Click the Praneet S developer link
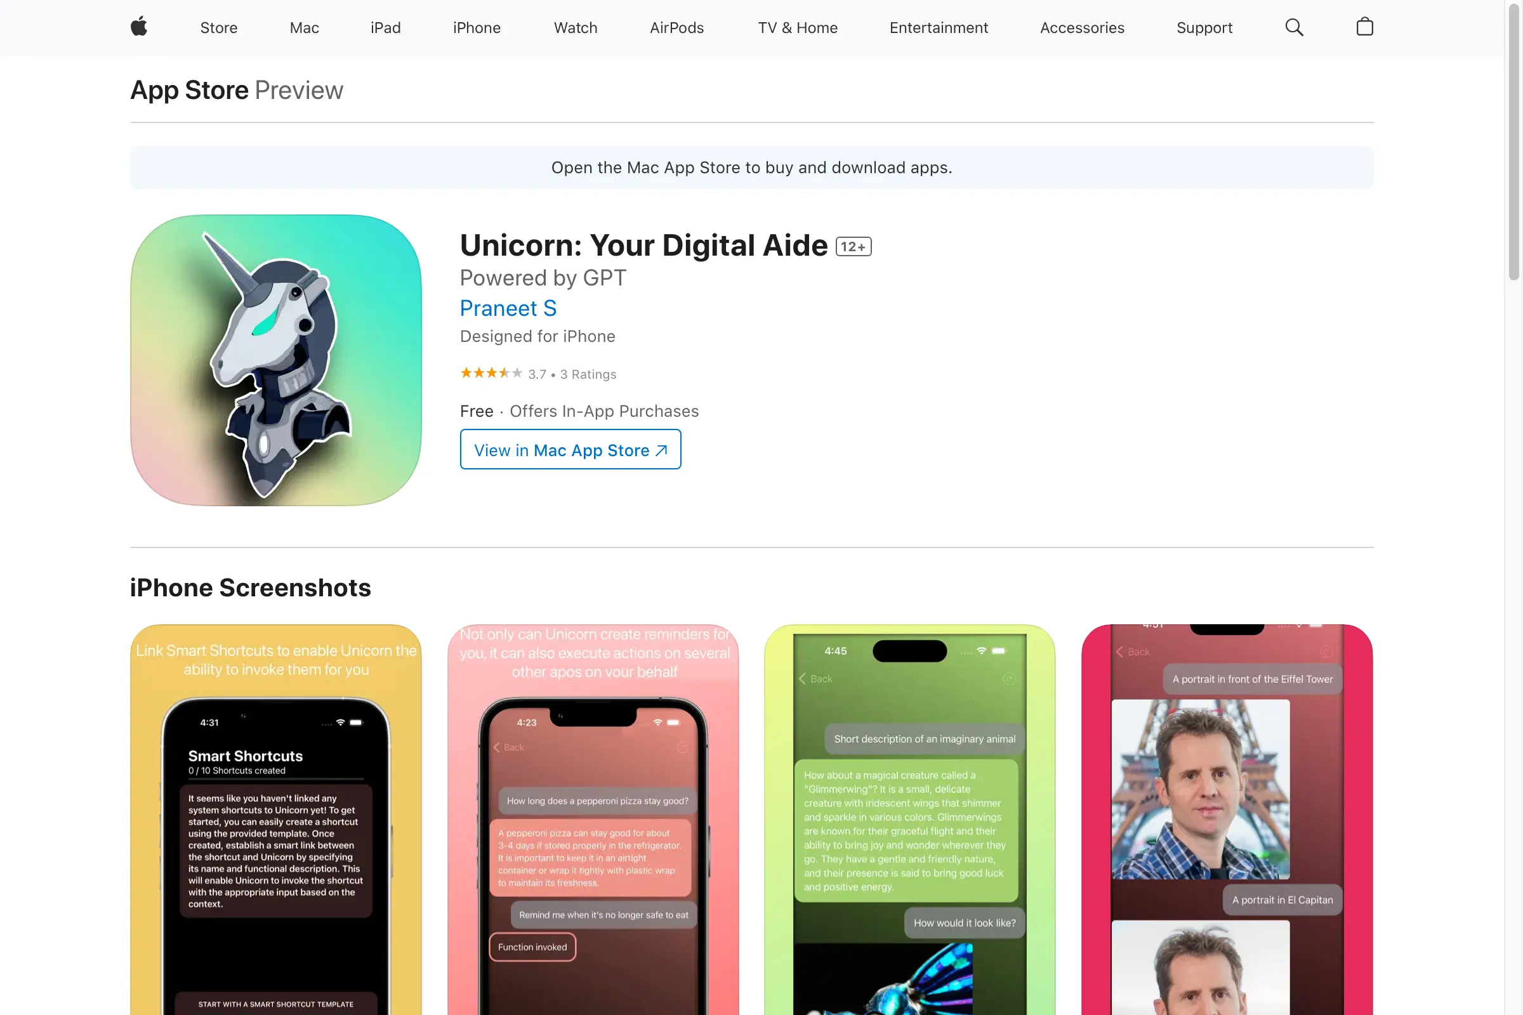This screenshot has height=1015, width=1523. pyautogui.click(x=508, y=306)
